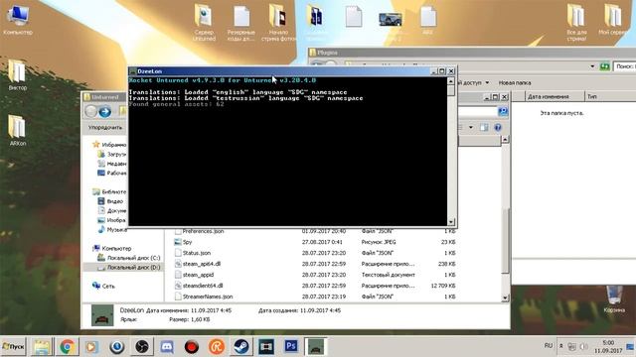This screenshot has width=636, height=357.
Task: Select Локальный диск (C:) in navigation pane
Action: 129,258
